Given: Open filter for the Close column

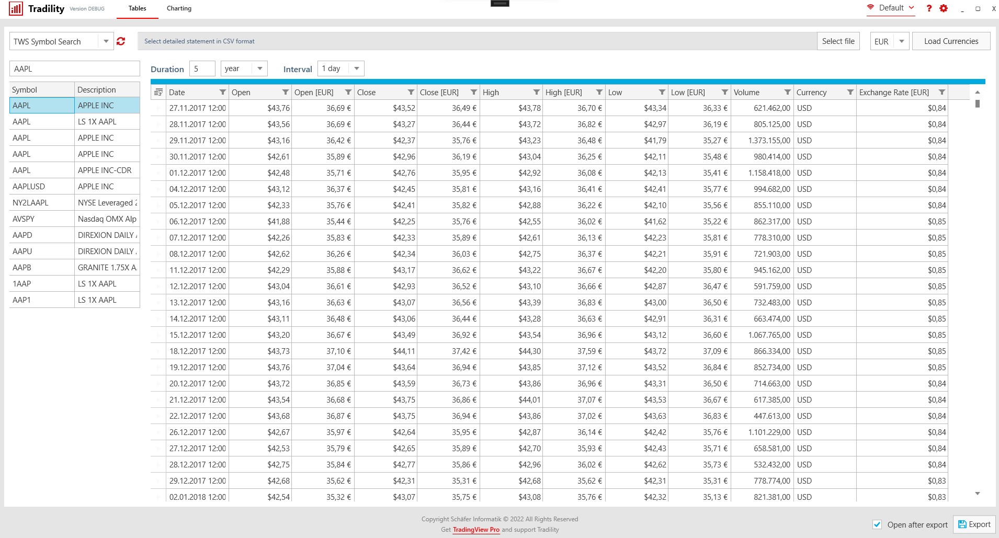Looking at the screenshot, I should (411, 93).
